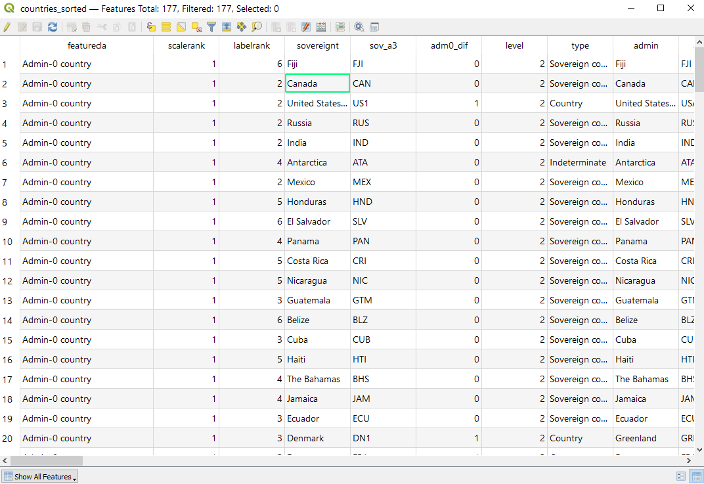Click the scroll down arrow
The height and width of the screenshot is (484, 704).
(699, 449)
